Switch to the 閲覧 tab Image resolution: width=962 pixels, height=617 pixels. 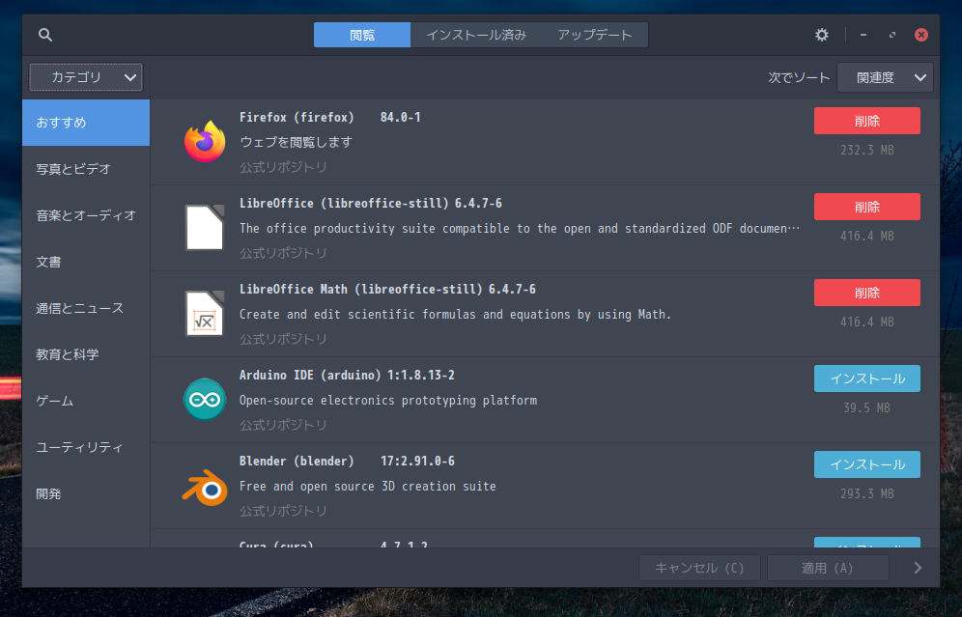coord(362,35)
